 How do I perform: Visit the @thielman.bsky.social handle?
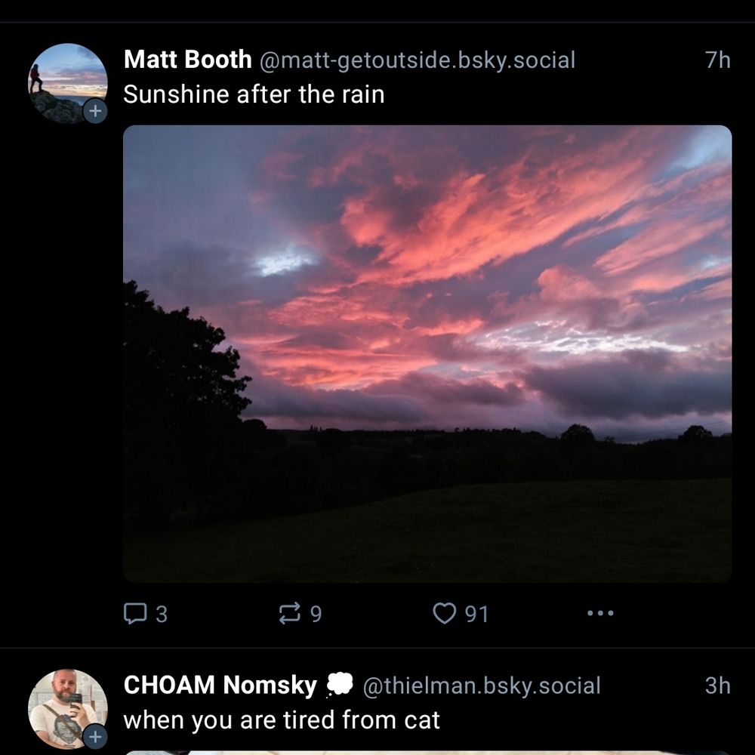(482, 686)
